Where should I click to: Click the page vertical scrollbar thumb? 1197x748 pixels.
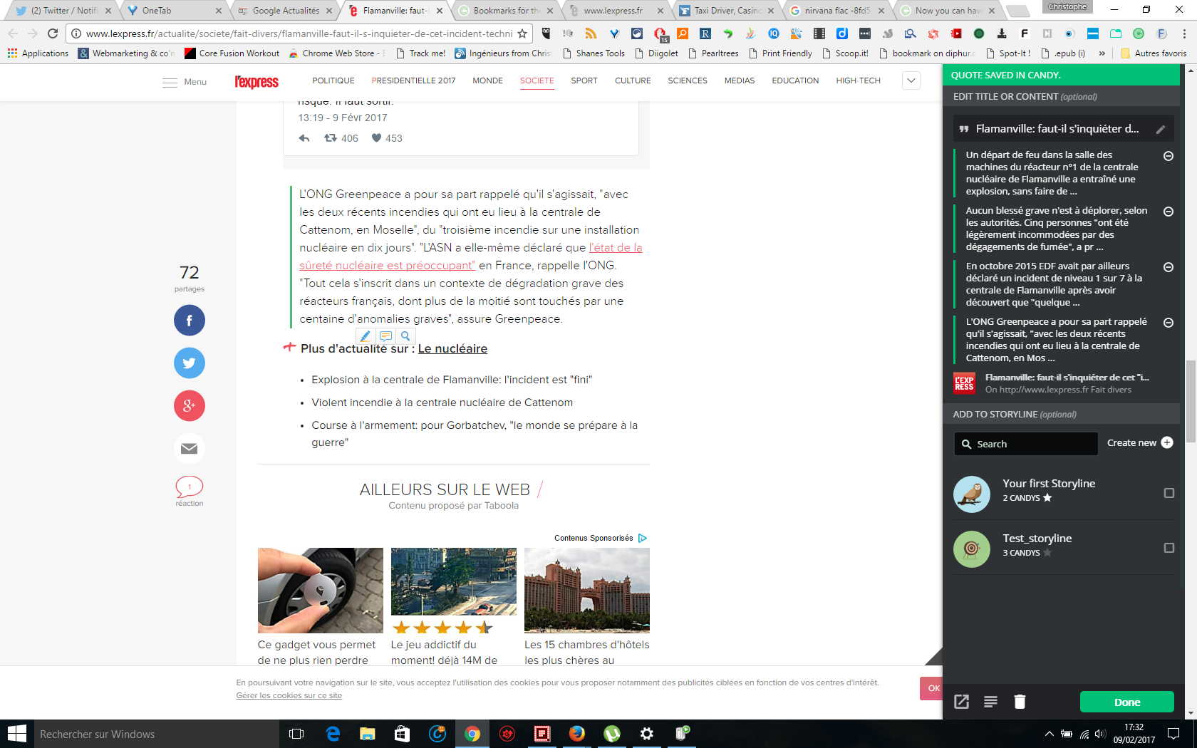click(x=1191, y=402)
